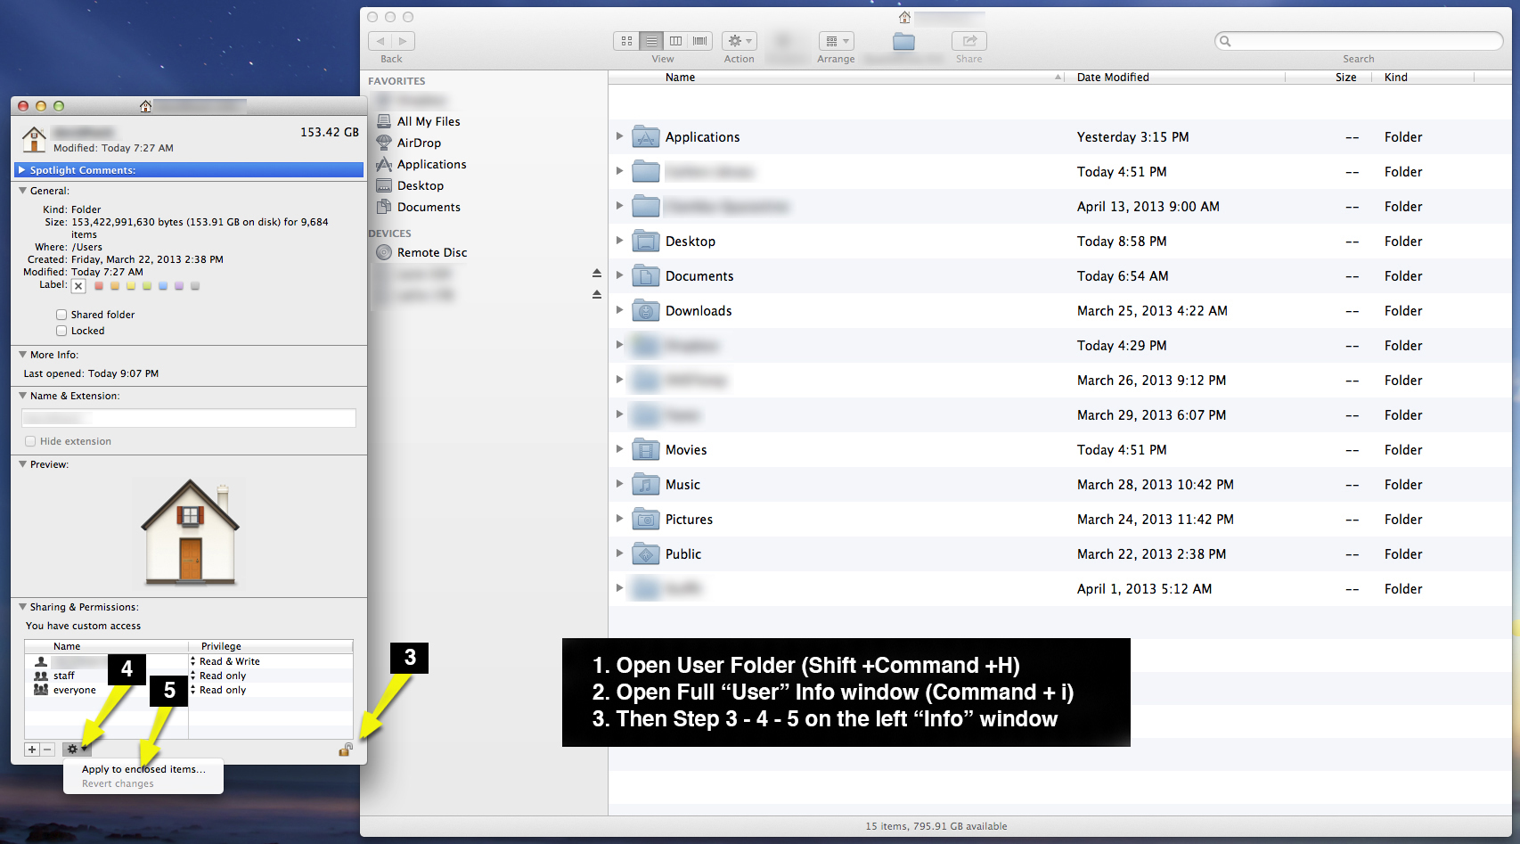Click the Movies folder icon in the file list
The width and height of the screenshot is (1520, 844).
(x=646, y=450)
